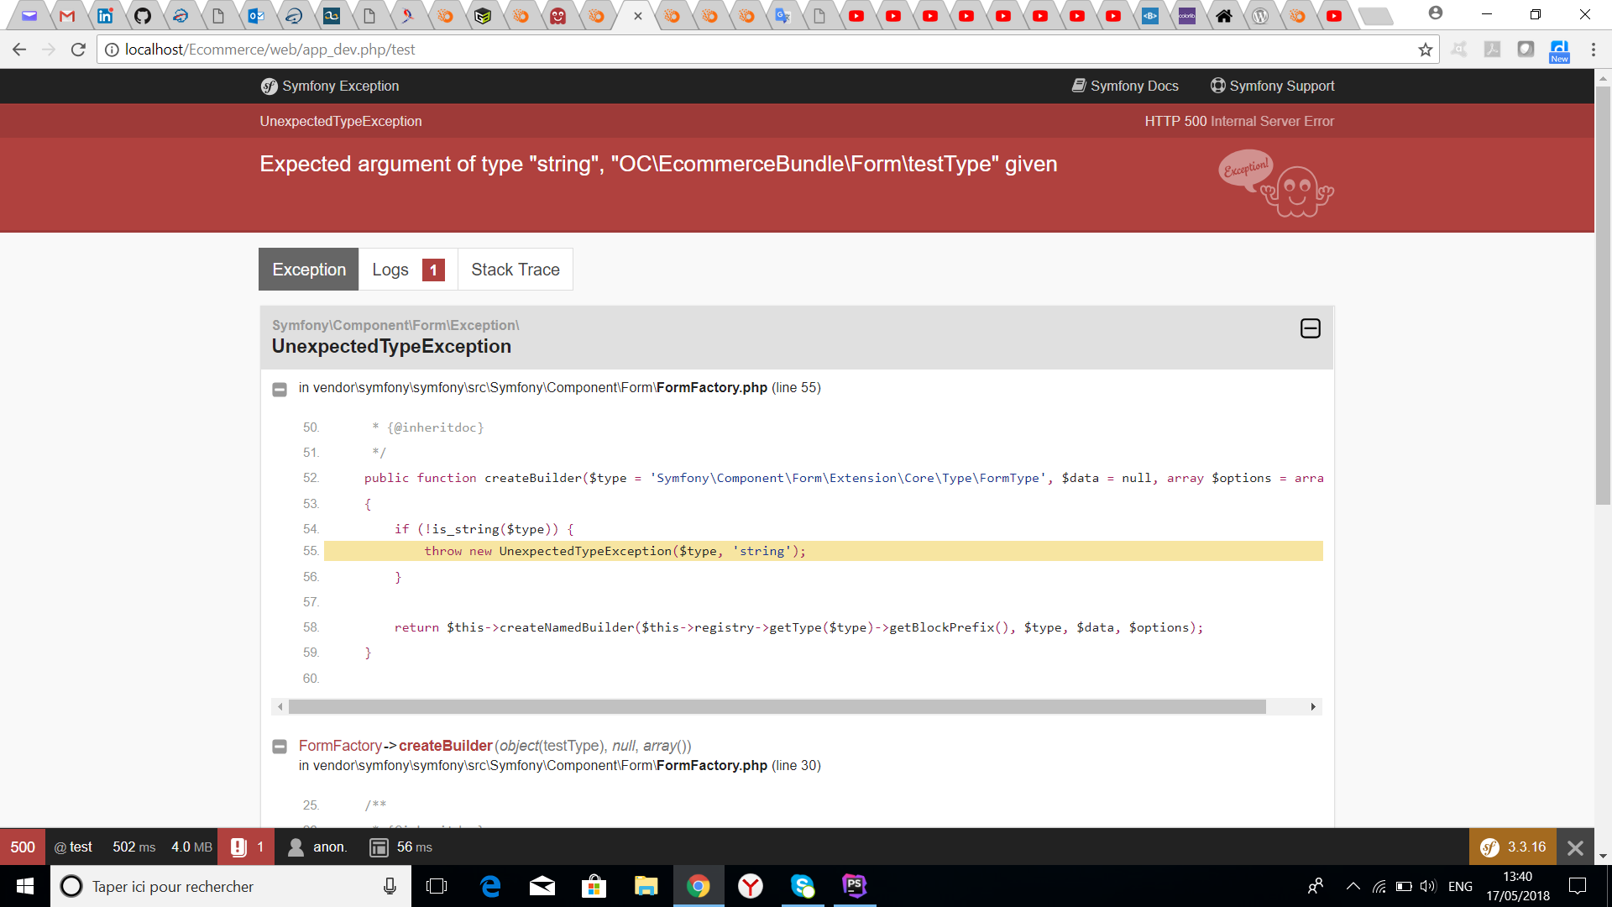This screenshot has width=1612, height=907.
Task: Open Skype from the taskbar
Action: [803, 886]
